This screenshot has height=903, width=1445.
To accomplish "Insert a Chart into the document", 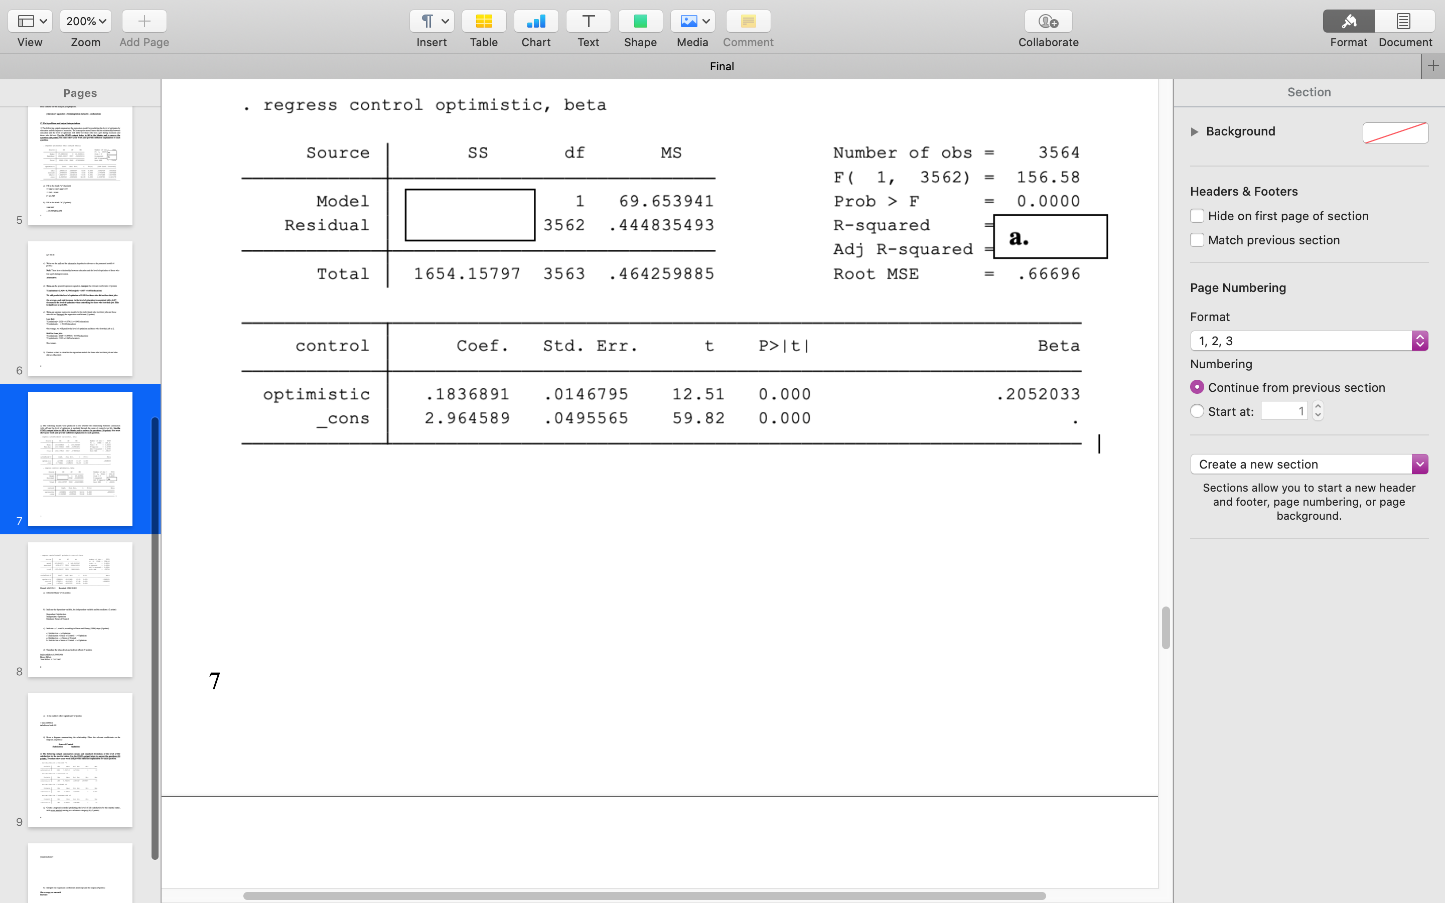I will click(536, 21).
